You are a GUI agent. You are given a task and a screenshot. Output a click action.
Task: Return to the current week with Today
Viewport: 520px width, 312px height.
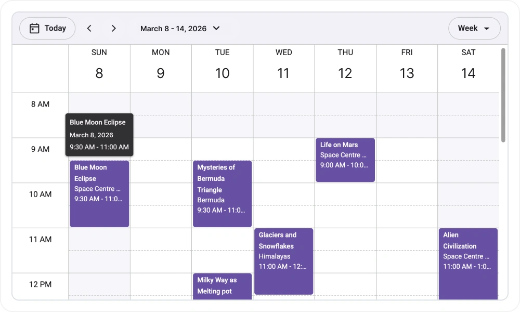47,28
